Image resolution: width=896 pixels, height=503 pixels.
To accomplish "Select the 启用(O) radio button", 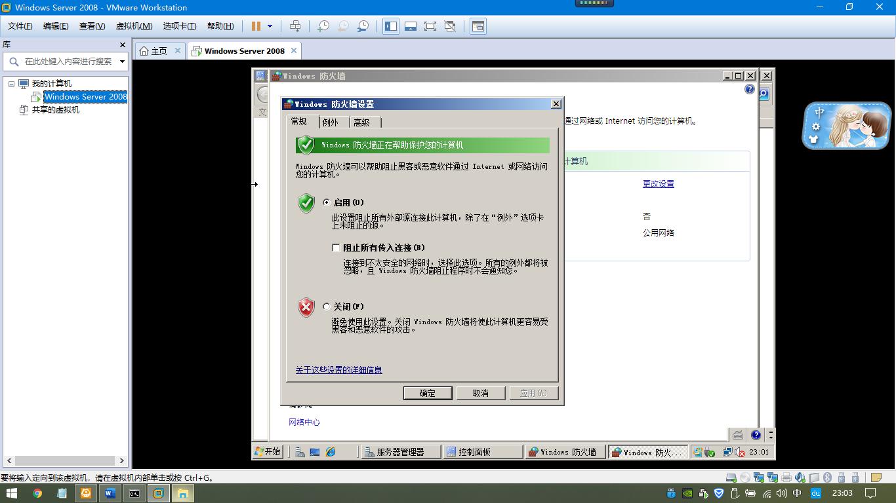I will [327, 202].
